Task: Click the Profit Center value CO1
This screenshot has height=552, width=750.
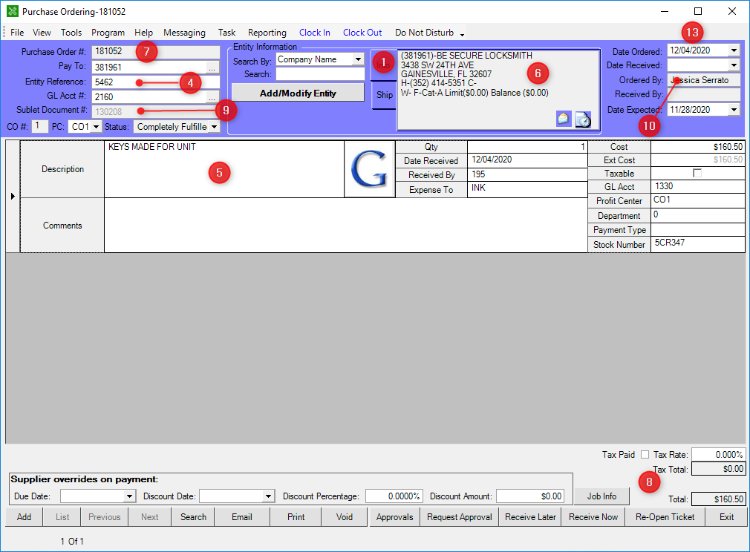Action: pyautogui.click(x=697, y=200)
